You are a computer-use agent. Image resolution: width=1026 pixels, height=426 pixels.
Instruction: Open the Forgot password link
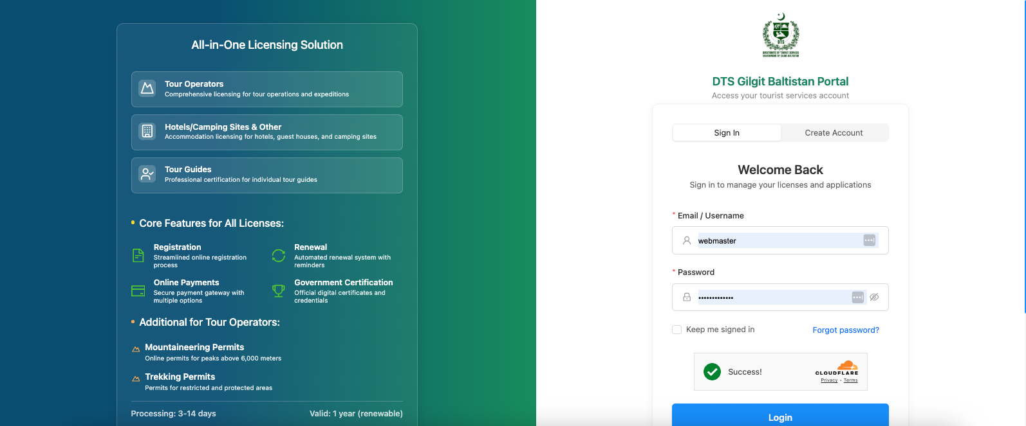(x=845, y=330)
